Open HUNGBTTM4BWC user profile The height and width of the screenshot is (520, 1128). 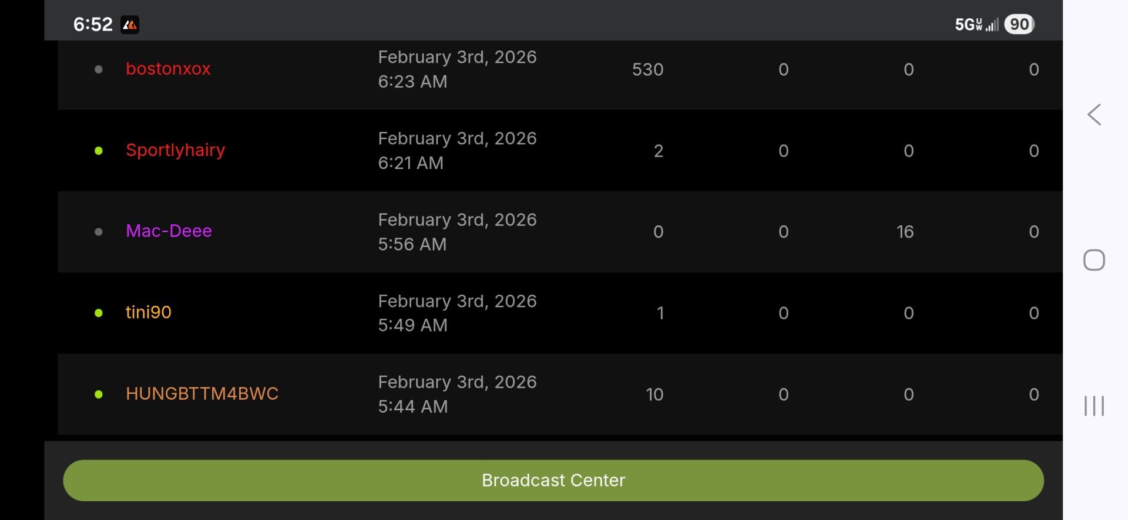point(202,394)
